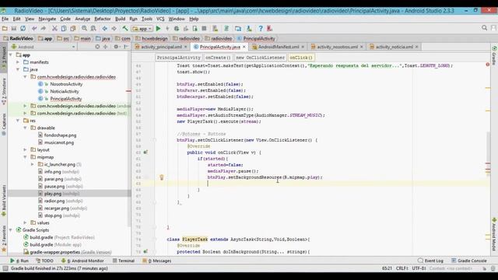Close the PrincipalActivity.java tab
This screenshot has height=280, width=498.
(244, 47)
